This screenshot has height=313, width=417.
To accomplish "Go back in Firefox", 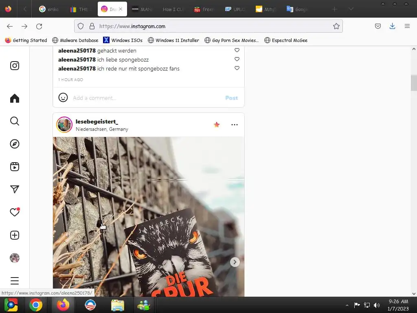I will coord(10,26).
